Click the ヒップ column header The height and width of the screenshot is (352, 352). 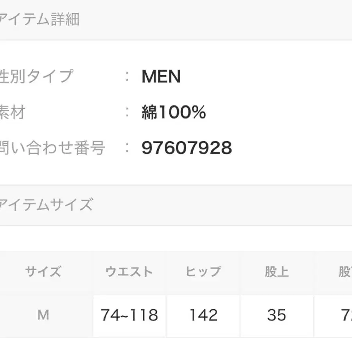203,272
